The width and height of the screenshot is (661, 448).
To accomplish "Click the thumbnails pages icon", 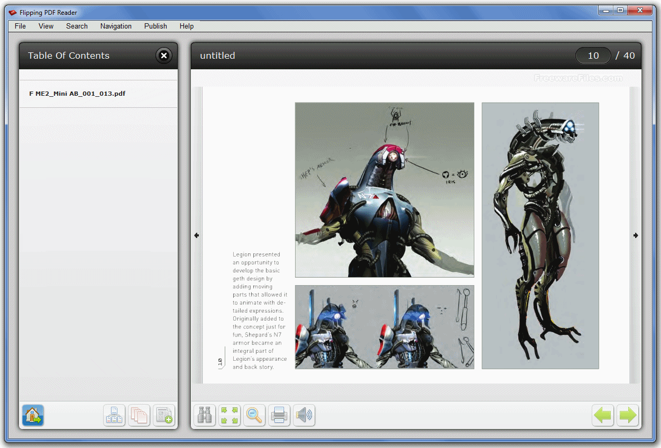I will pos(114,415).
